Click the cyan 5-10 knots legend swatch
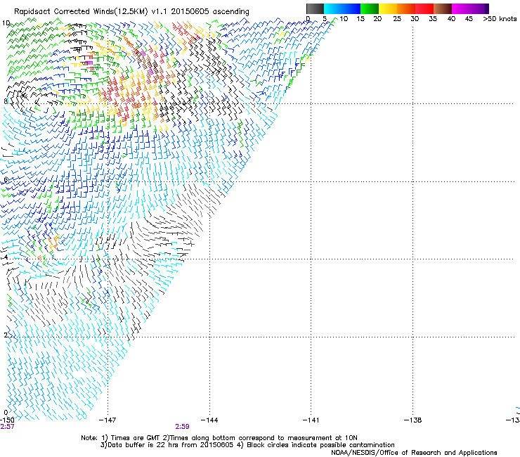The height and width of the screenshot is (457, 520). tap(333, 8)
